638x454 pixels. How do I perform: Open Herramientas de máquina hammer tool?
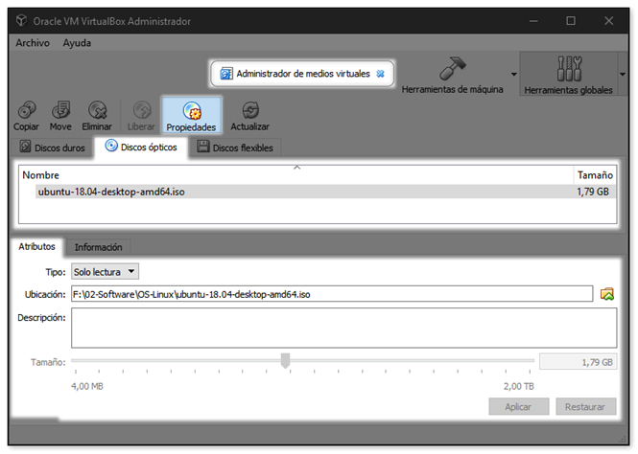[453, 68]
